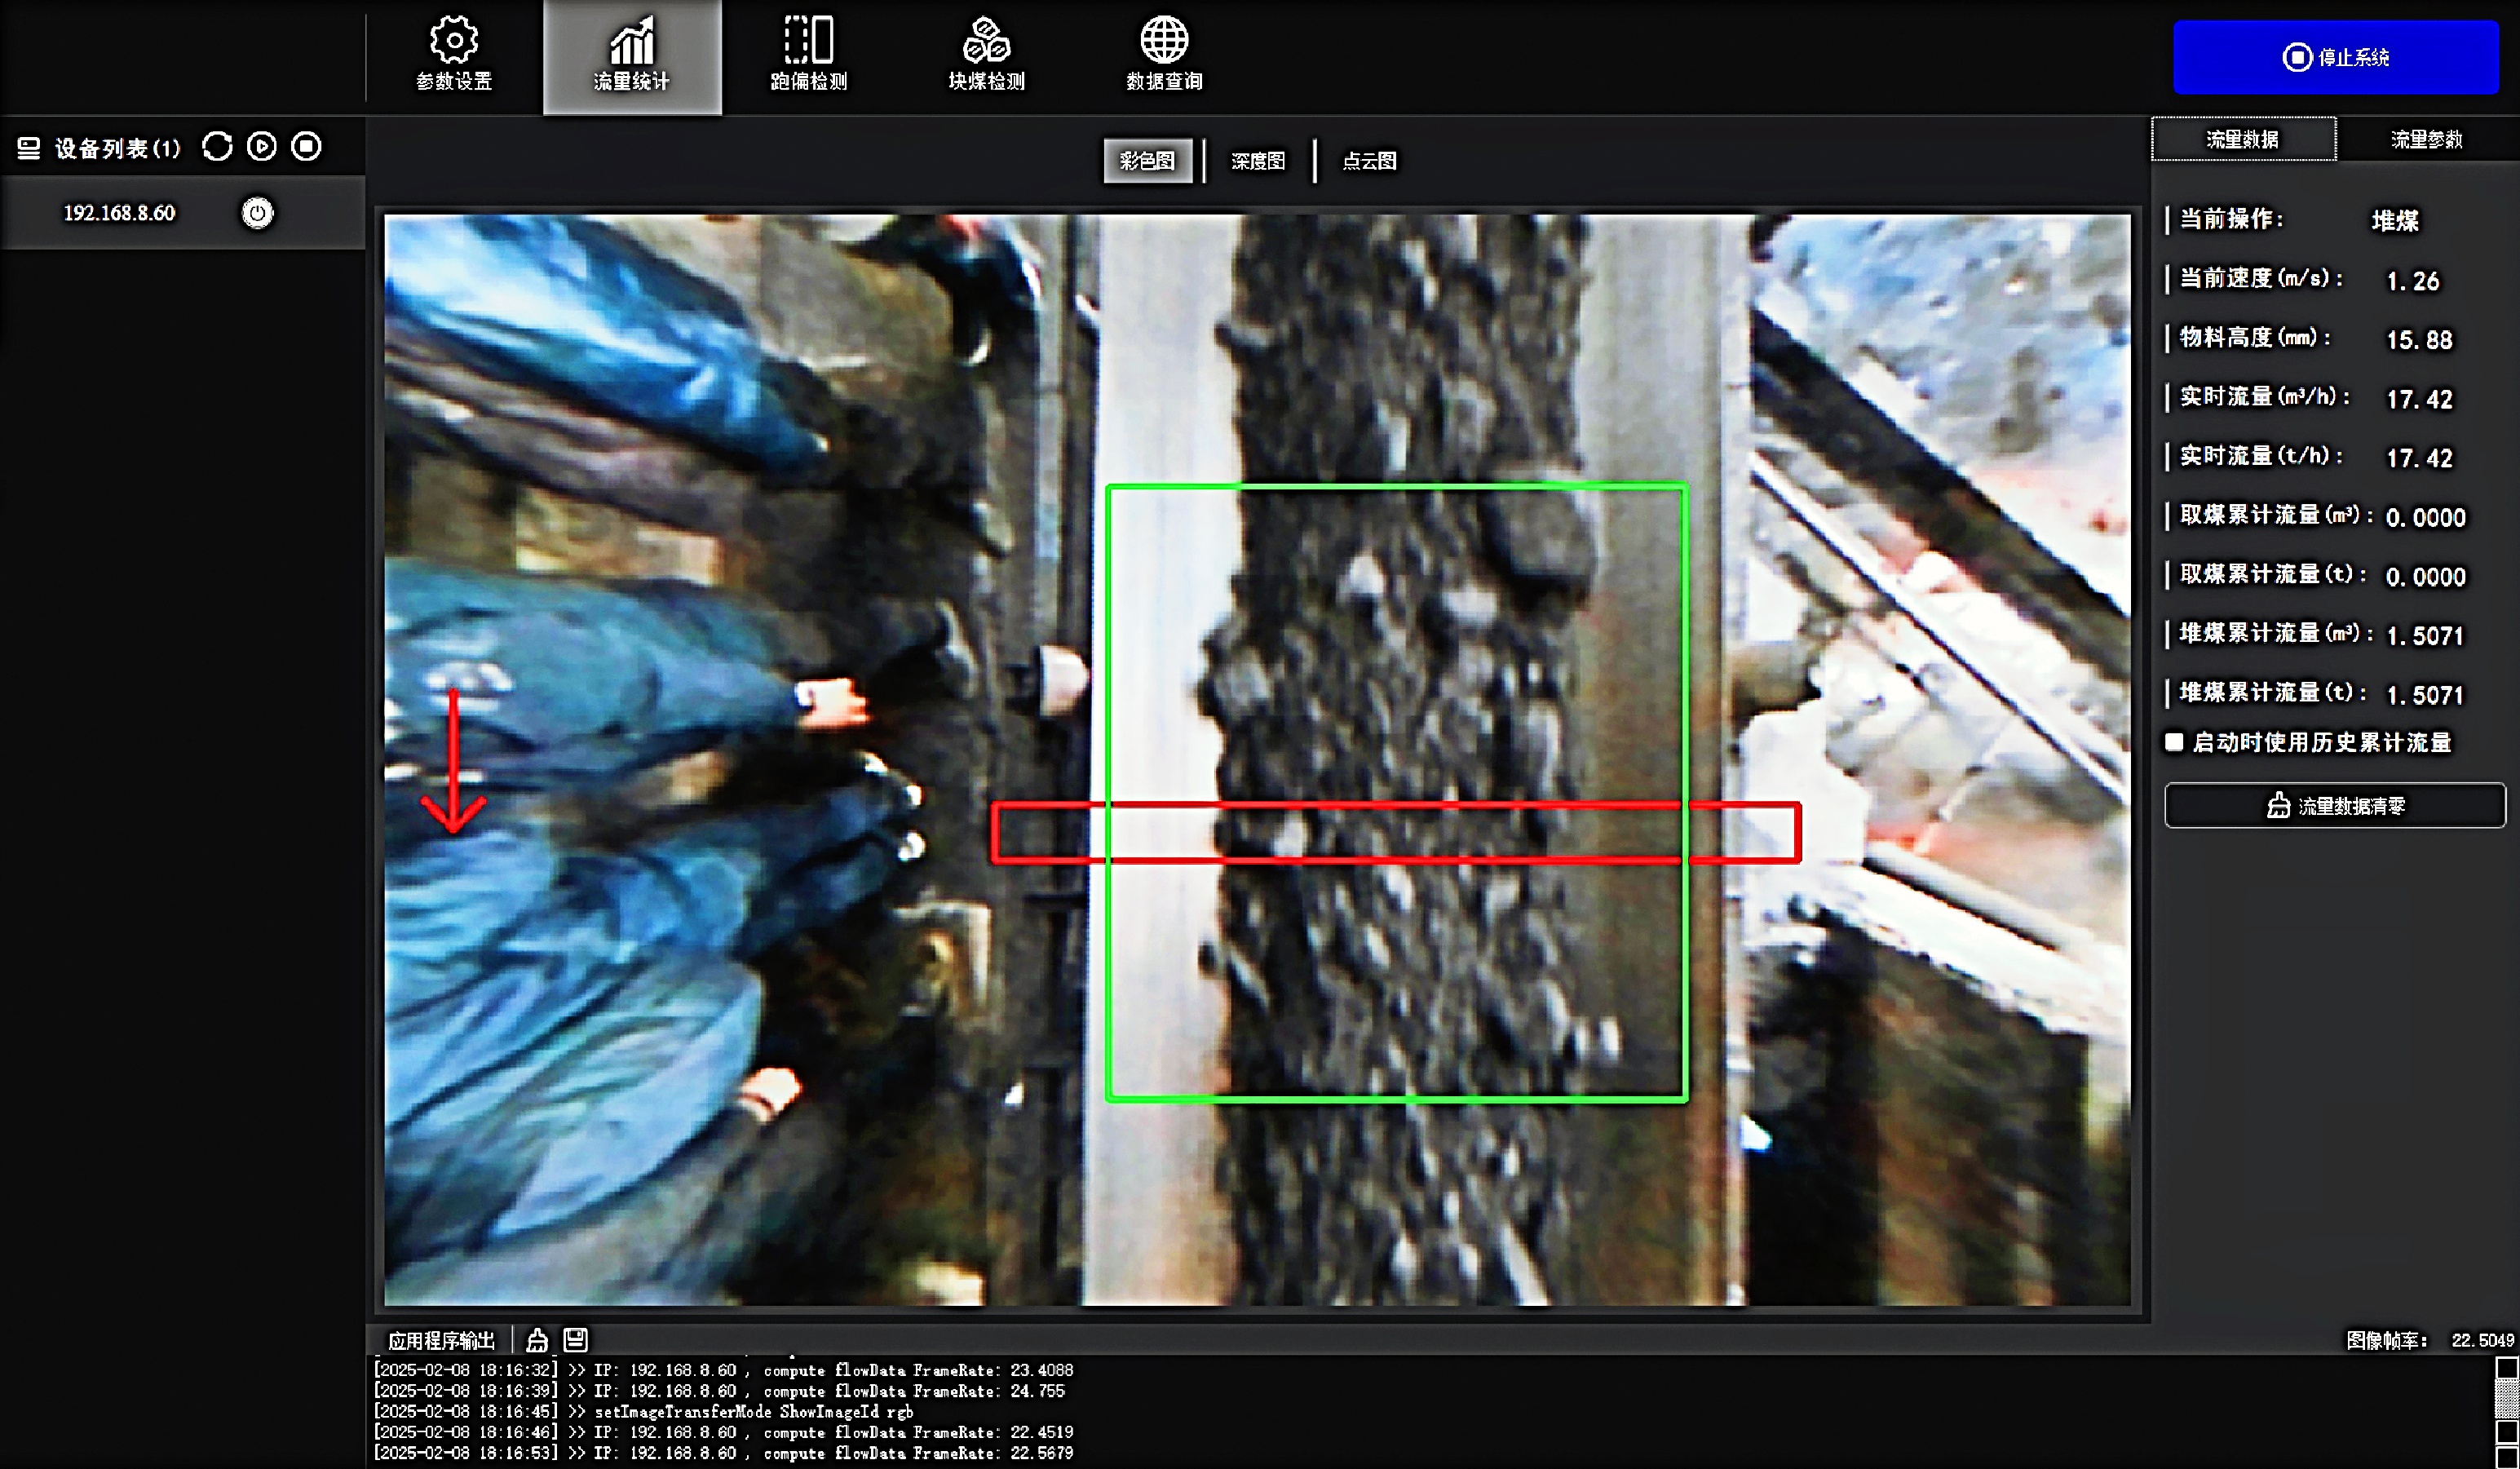Switch view to 深度图 depth image
This screenshot has width=2520, height=1469.
[x=1257, y=161]
